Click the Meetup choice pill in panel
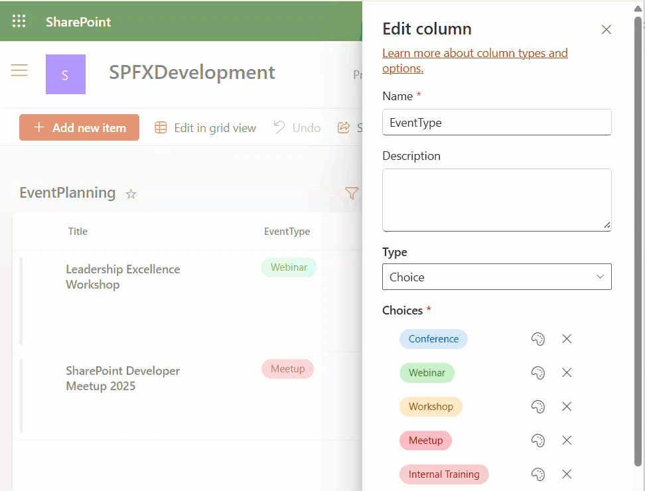645x491 pixels. click(x=426, y=441)
